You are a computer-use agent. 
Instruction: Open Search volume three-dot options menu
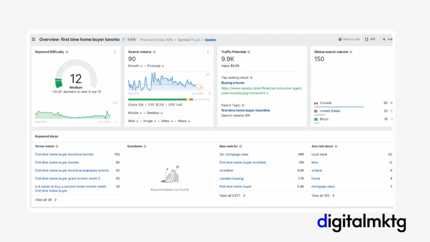207,52
